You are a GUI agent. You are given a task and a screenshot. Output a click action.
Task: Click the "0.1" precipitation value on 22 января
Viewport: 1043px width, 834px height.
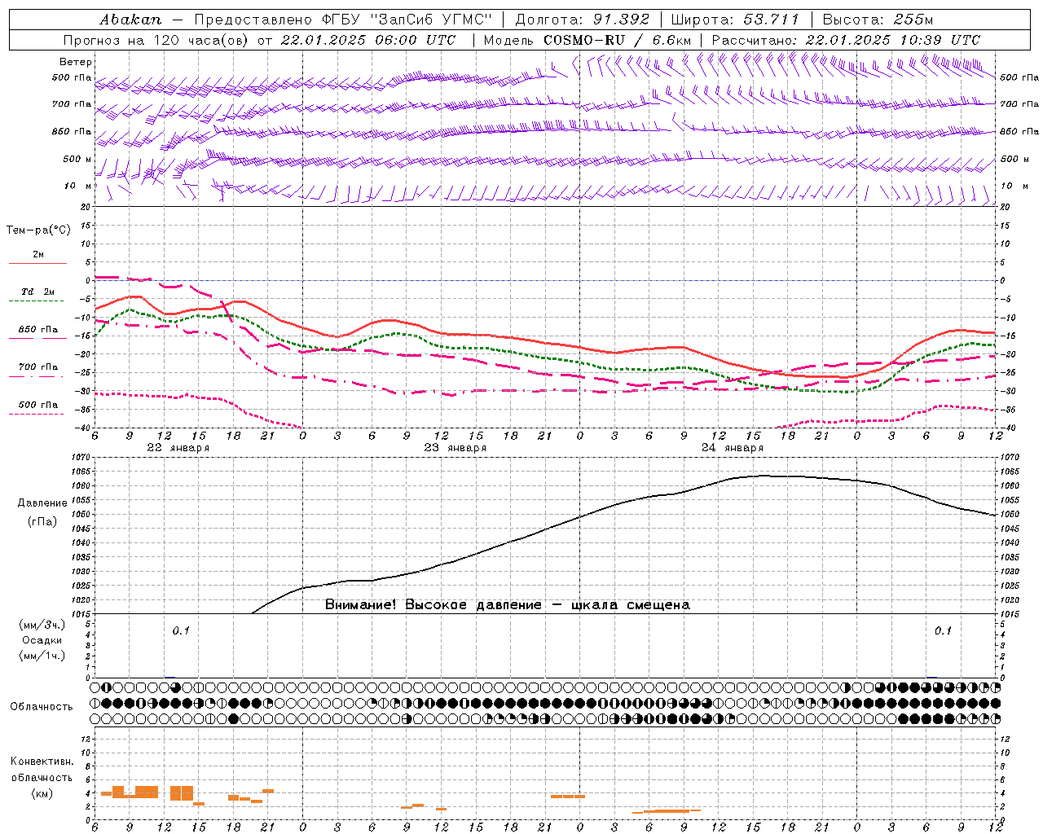coord(180,630)
